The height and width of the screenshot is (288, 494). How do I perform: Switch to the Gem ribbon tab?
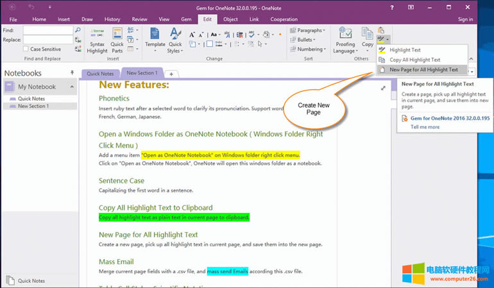185,19
